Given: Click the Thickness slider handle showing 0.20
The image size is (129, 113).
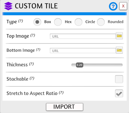Looking at the screenshot, I should pyautogui.click(x=80, y=65).
